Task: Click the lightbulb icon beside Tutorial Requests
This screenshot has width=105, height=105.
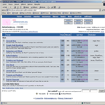Action: [x=4, y=80]
